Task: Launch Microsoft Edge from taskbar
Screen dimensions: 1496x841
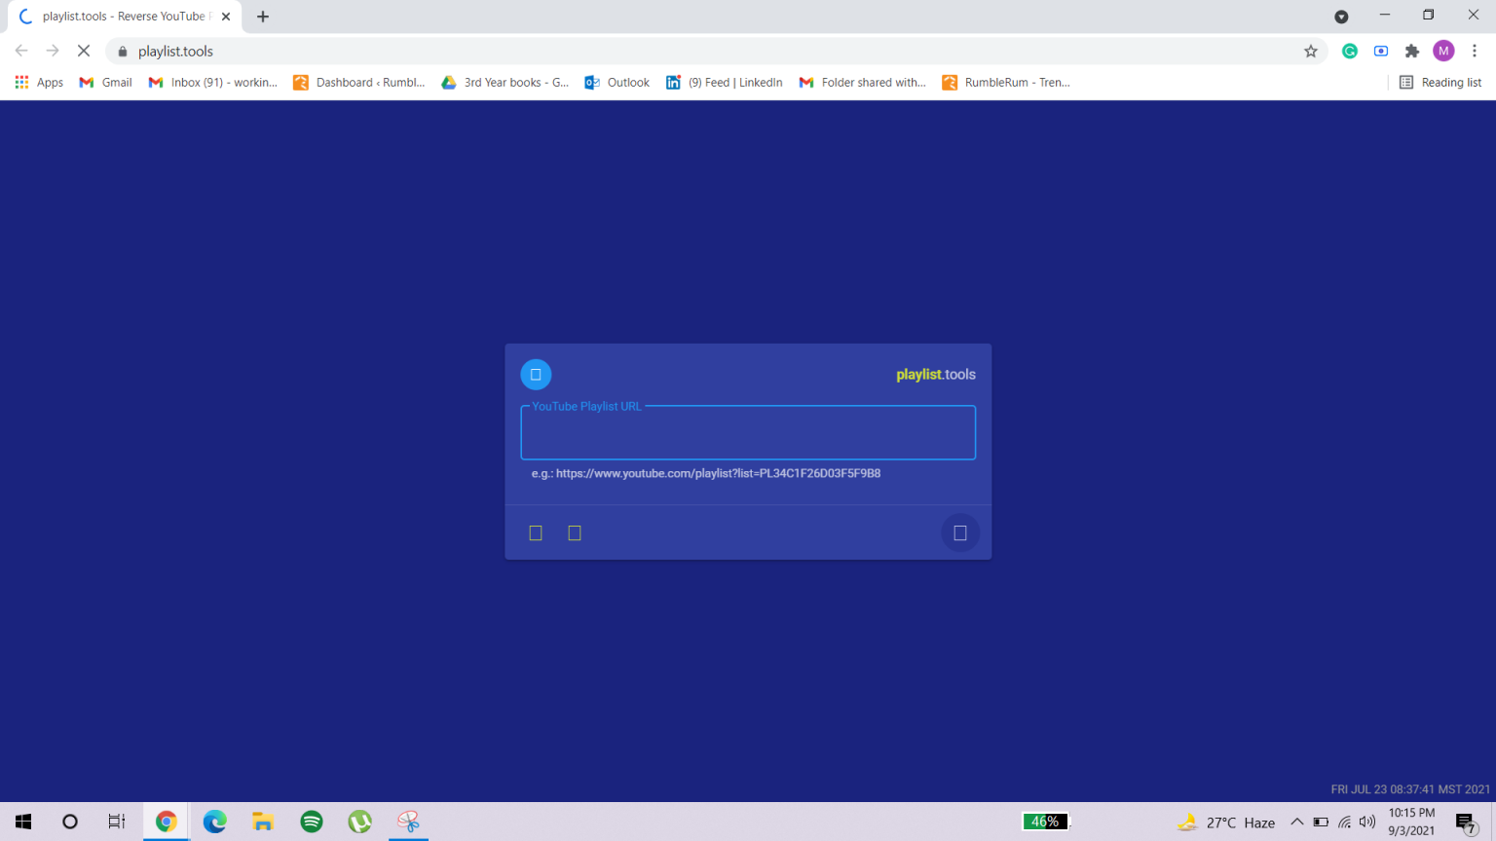Action: 214,822
